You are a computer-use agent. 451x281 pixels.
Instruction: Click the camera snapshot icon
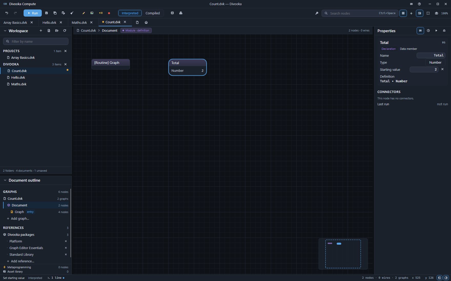(436, 13)
